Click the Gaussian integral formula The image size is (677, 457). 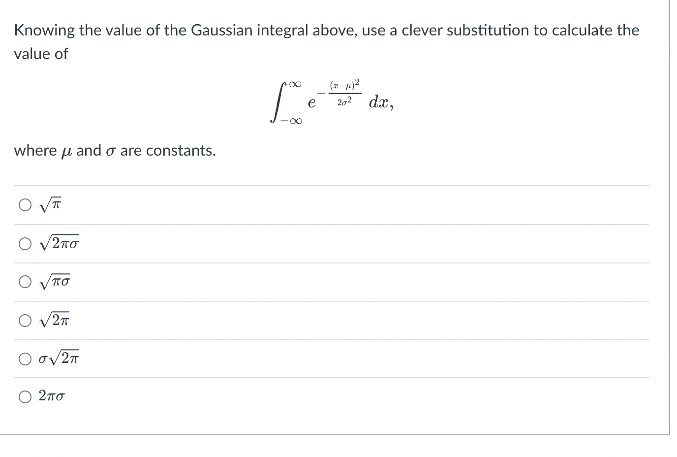tap(330, 101)
